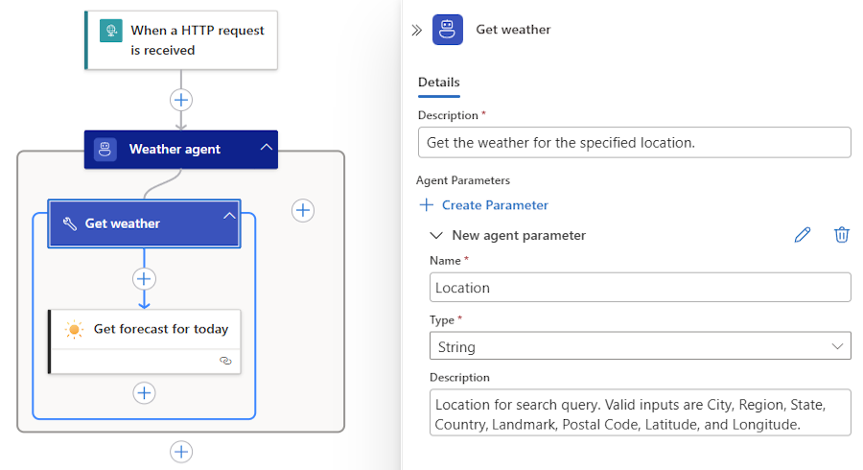Click the tool Description field

coord(635,143)
